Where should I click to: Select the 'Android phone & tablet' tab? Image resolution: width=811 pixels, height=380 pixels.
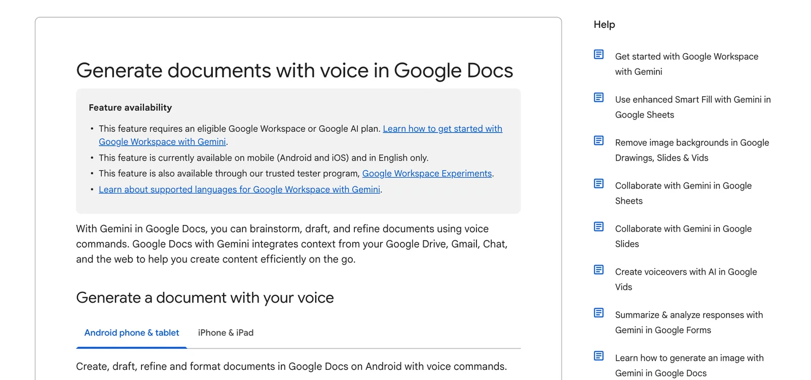pos(132,333)
